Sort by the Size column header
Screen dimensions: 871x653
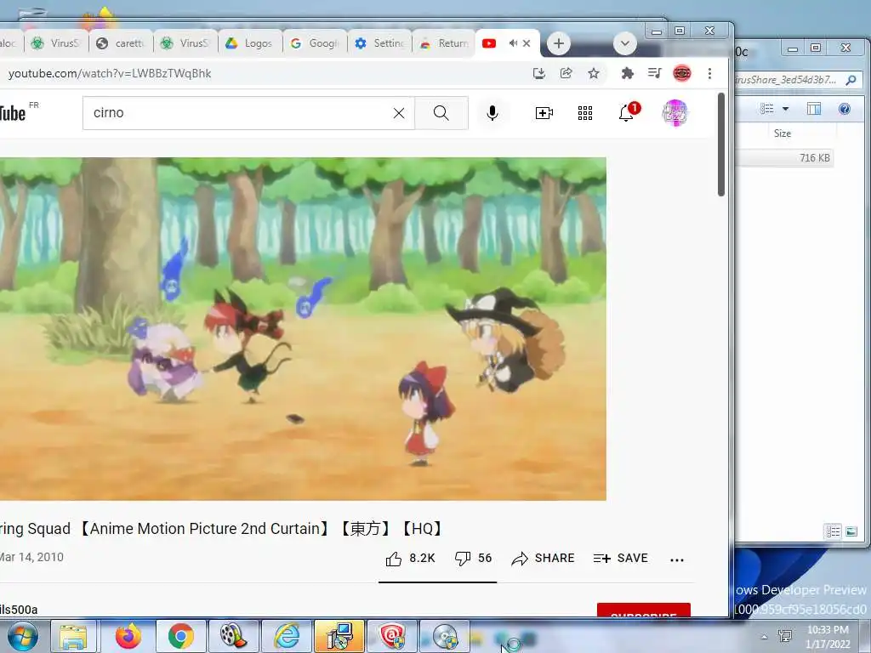point(783,133)
